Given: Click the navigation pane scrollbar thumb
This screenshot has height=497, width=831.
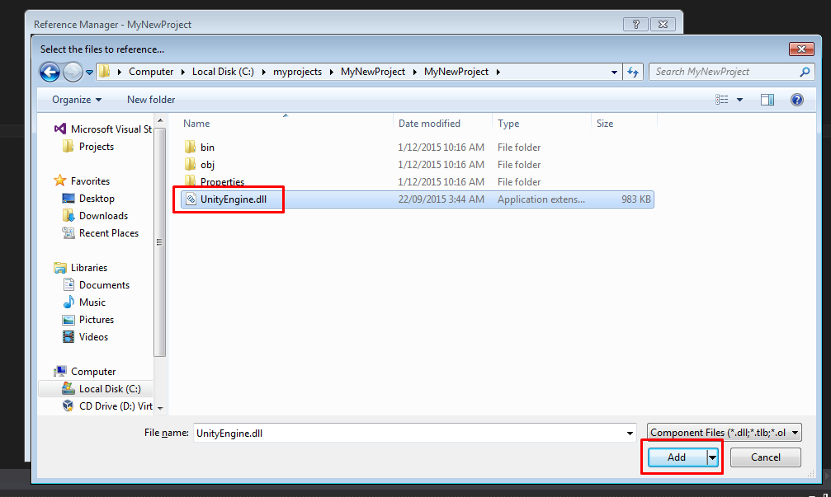Looking at the screenshot, I should point(159,241).
